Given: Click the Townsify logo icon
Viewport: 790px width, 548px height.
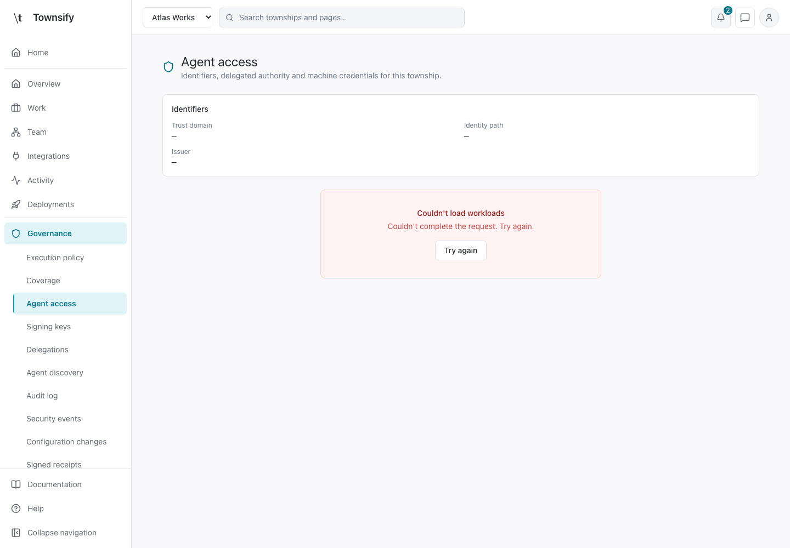Looking at the screenshot, I should [18, 18].
